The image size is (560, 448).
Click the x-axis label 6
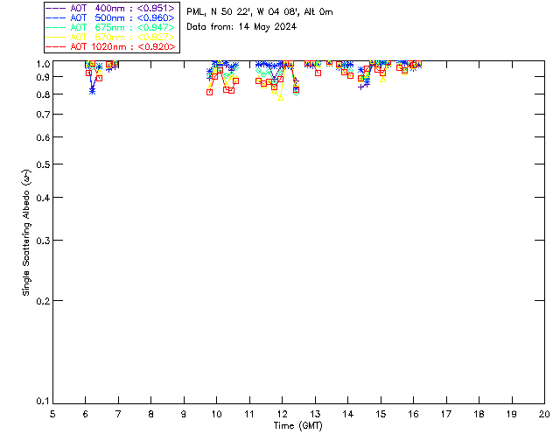(86, 414)
